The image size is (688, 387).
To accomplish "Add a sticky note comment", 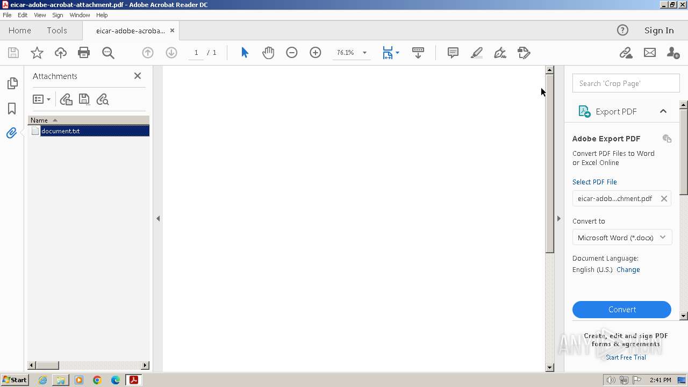I will [453, 53].
